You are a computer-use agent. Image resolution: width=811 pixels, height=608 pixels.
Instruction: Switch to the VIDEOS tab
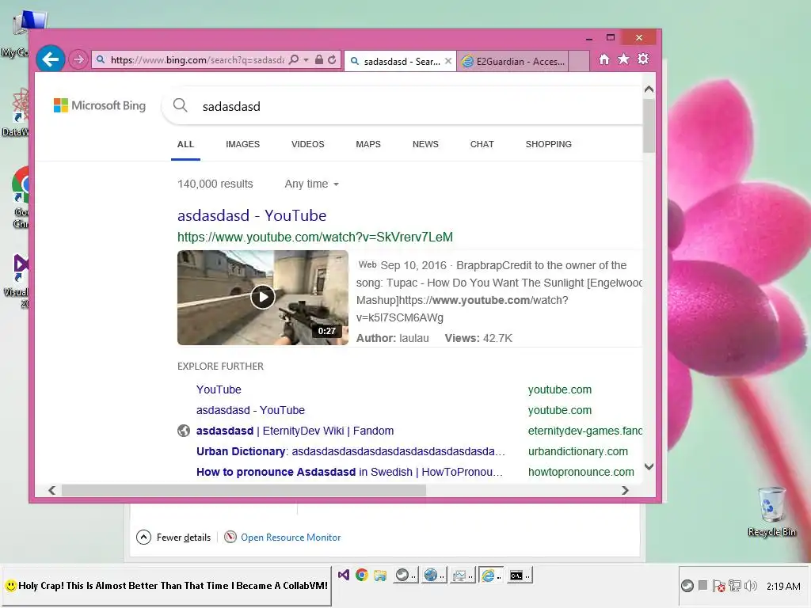[308, 144]
